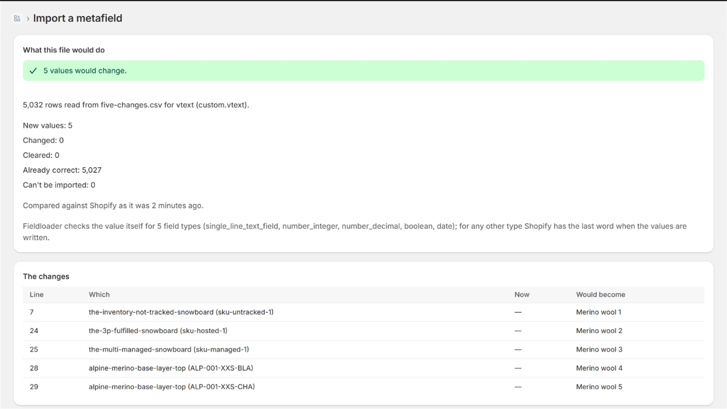Click line number 28 cell
727x409 pixels.
(34, 368)
